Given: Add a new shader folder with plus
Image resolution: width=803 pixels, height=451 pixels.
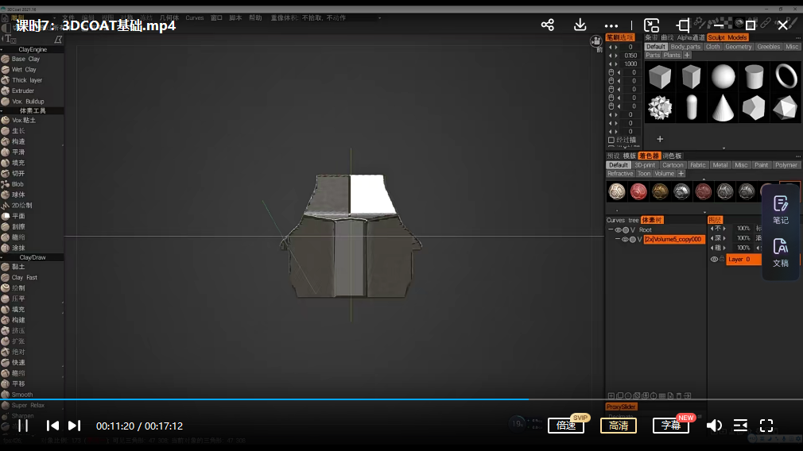Looking at the screenshot, I should [x=681, y=174].
